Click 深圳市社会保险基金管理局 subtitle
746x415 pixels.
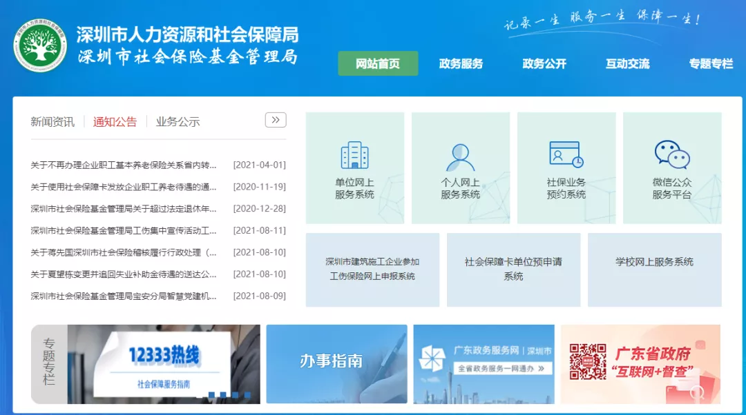pyautogui.click(x=187, y=57)
